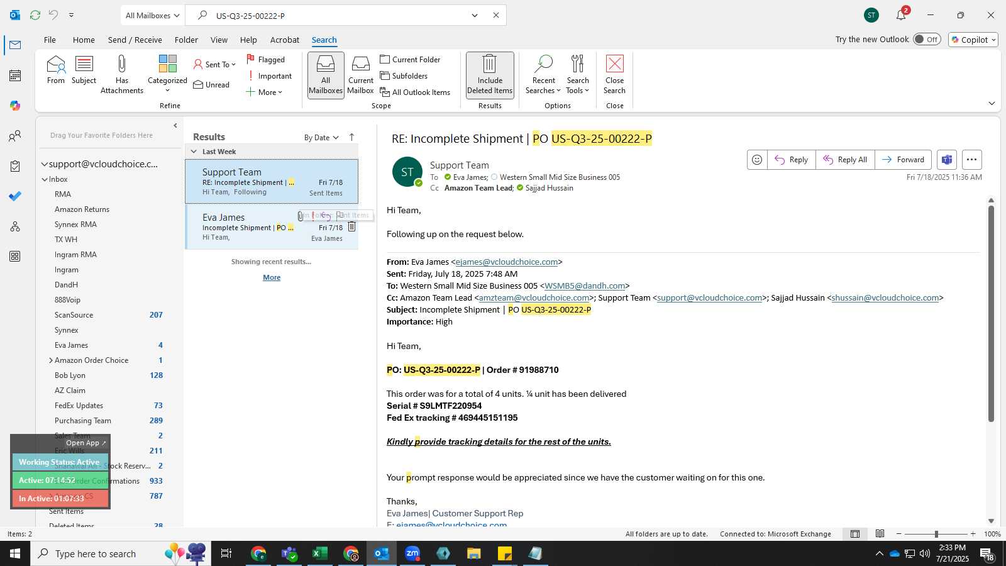Set scope to All Mailboxes
The height and width of the screenshot is (566, 1006).
click(x=326, y=74)
